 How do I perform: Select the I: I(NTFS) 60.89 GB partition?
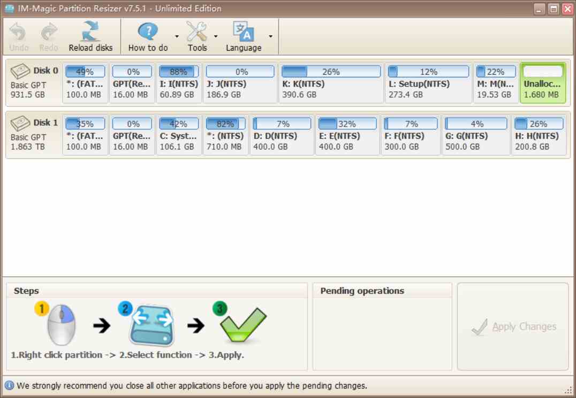(x=179, y=83)
